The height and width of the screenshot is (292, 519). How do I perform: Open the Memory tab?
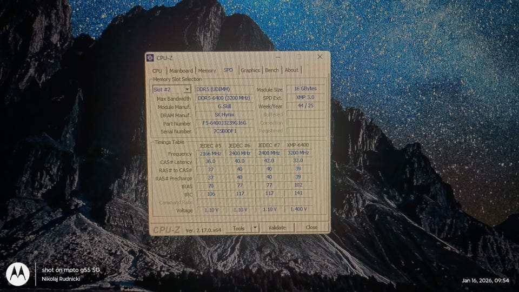[x=207, y=70]
